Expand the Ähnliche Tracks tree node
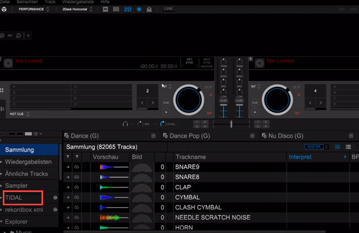The height and width of the screenshot is (233, 359). pos(1,174)
